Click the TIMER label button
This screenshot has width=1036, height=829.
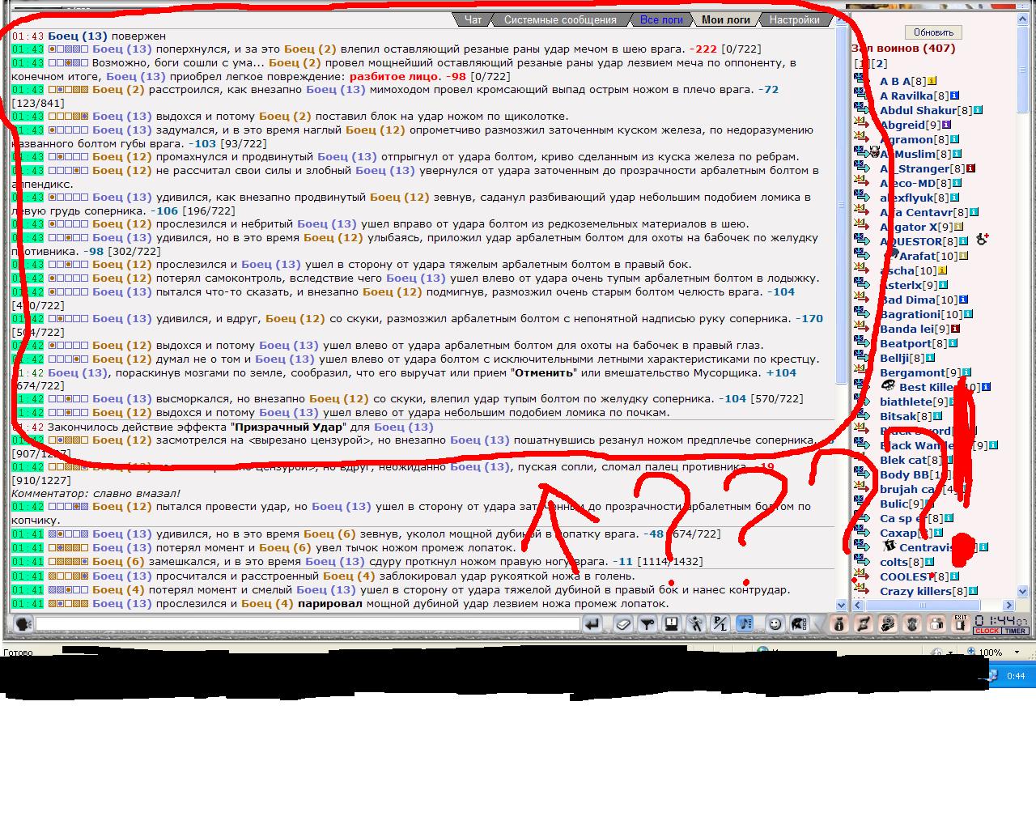tap(1016, 631)
